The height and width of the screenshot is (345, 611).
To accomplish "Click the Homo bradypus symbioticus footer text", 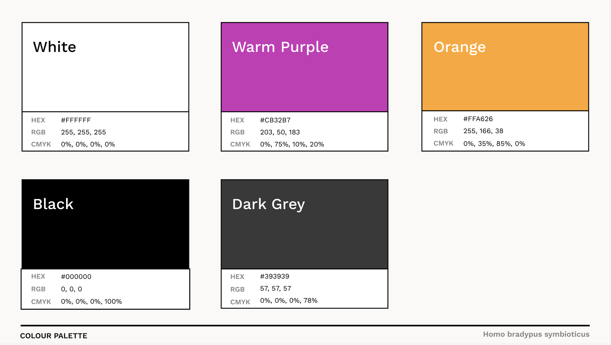I will pos(536,334).
